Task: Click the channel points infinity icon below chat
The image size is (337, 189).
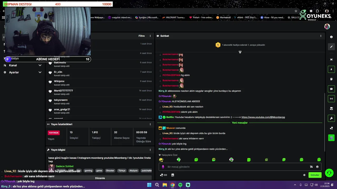Action: coord(163,175)
